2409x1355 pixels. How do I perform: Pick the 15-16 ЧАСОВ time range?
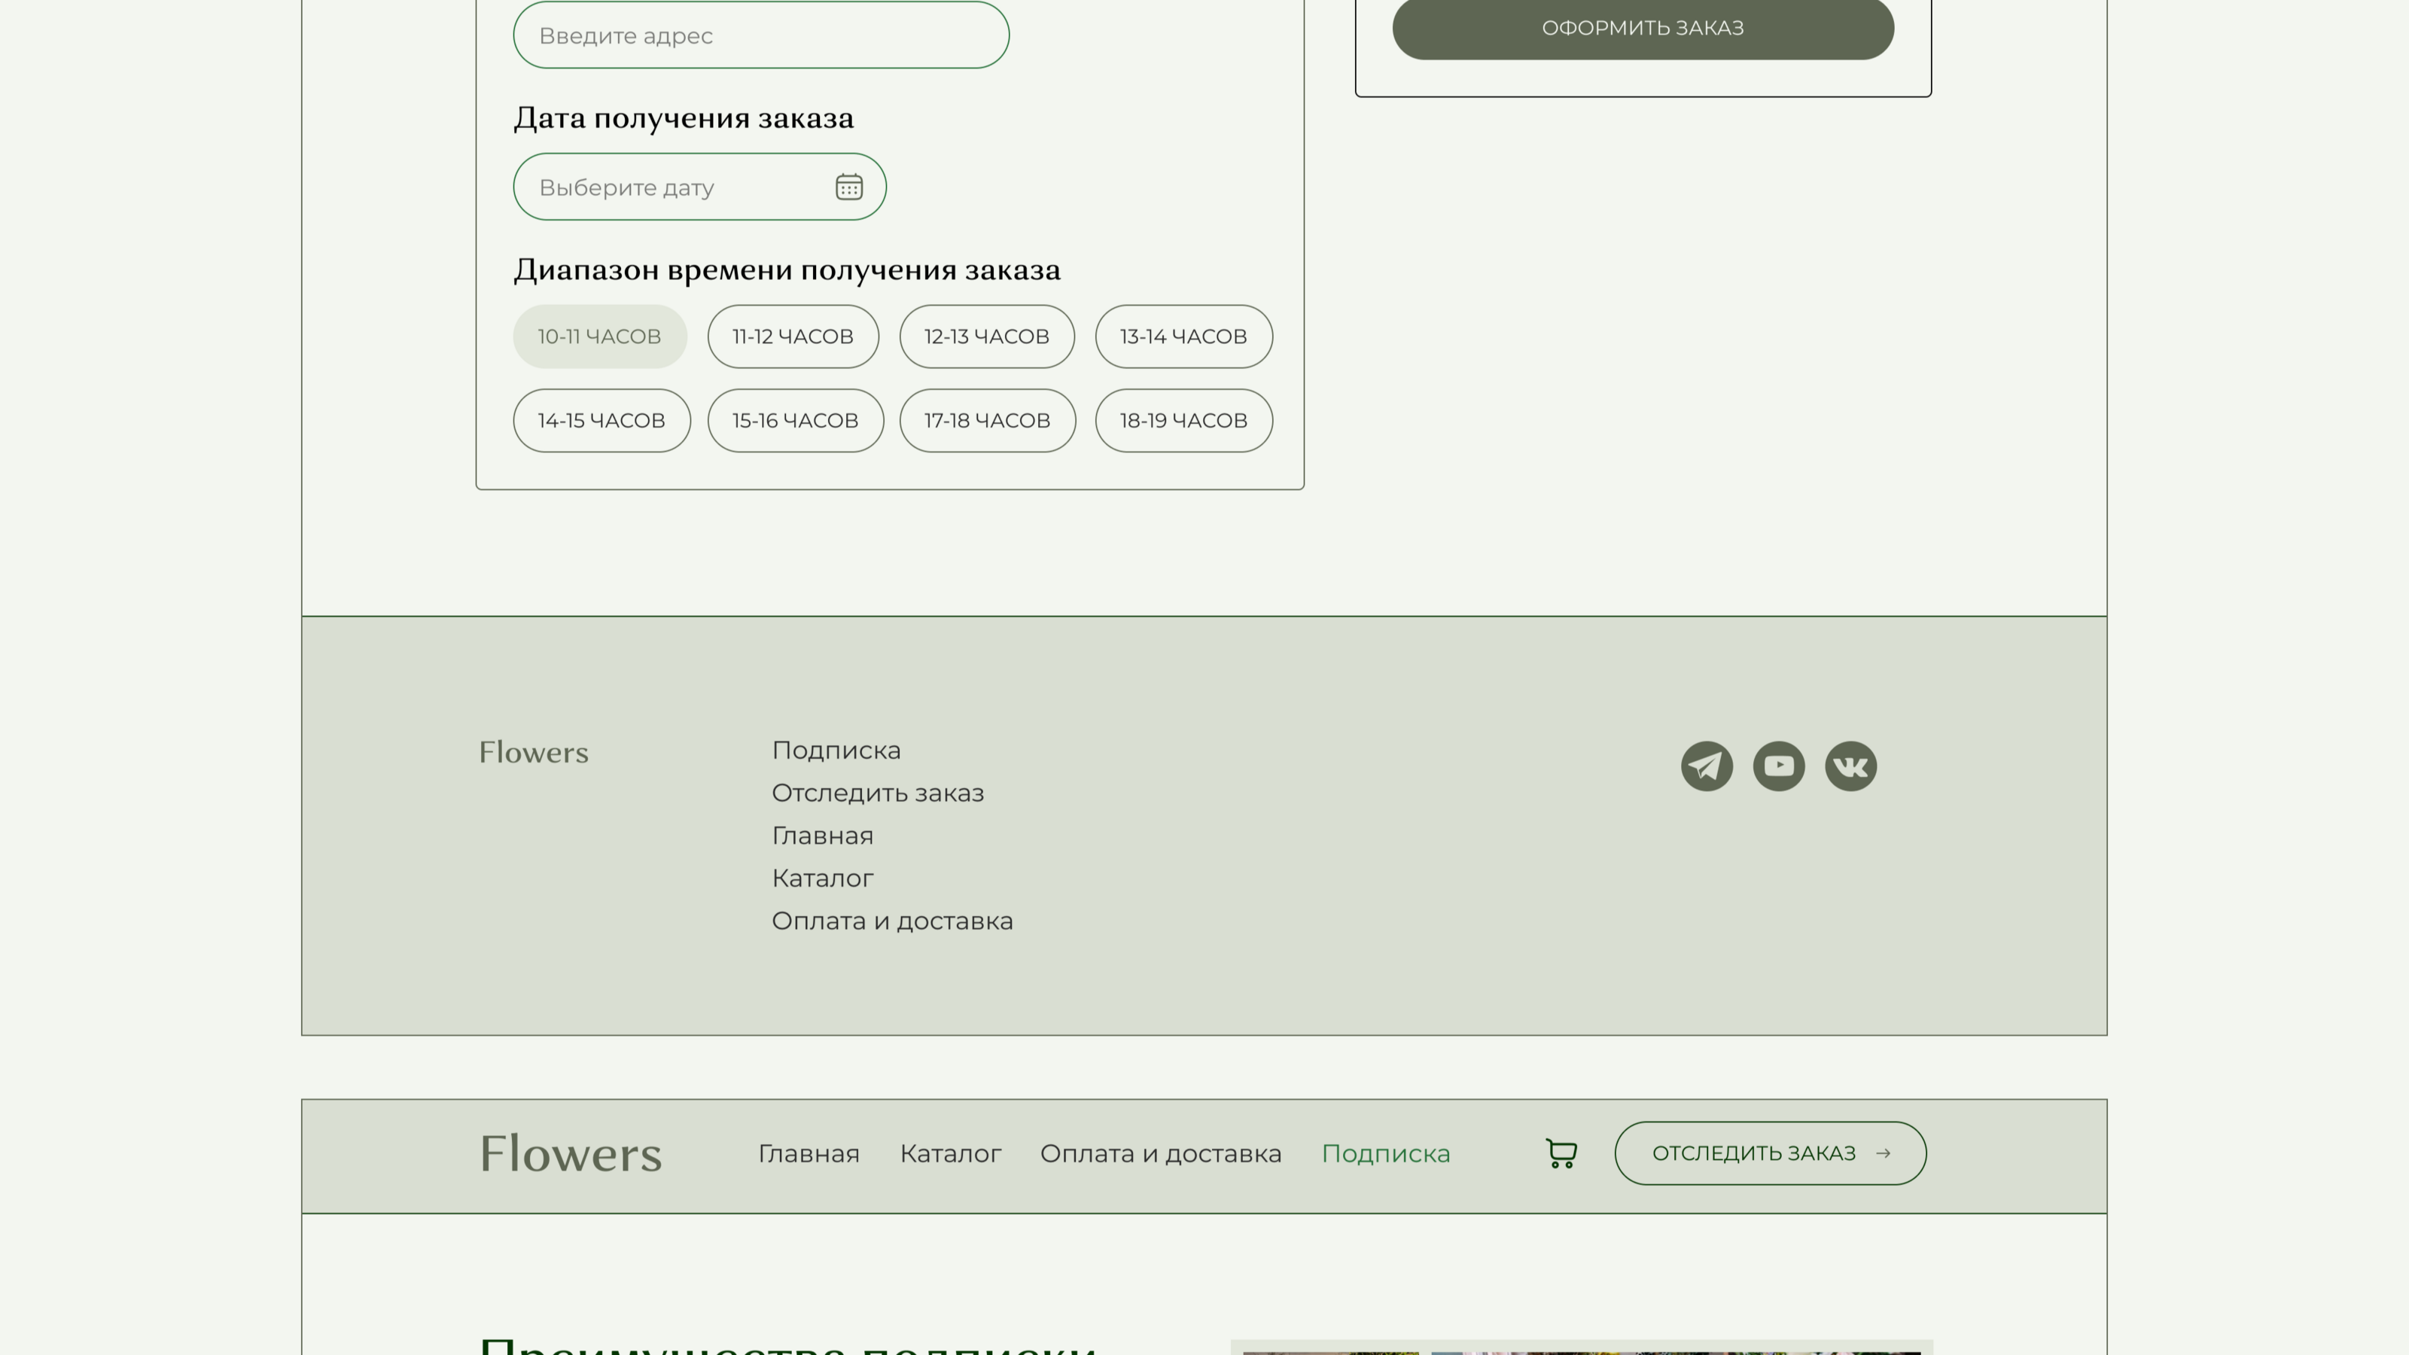point(795,421)
